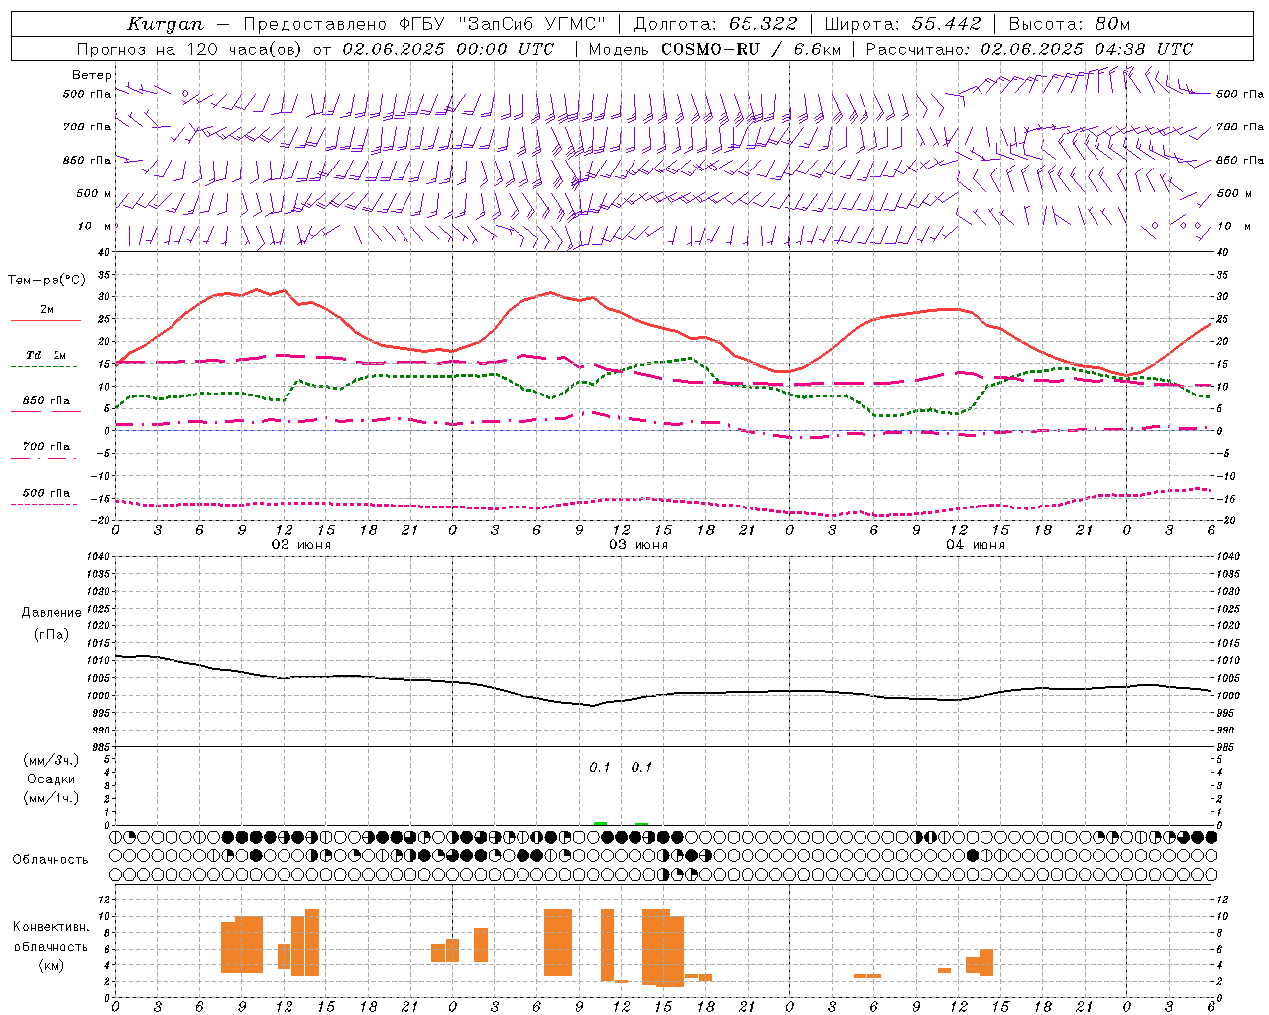Click the 1040 tick on left pressure axis

click(97, 557)
